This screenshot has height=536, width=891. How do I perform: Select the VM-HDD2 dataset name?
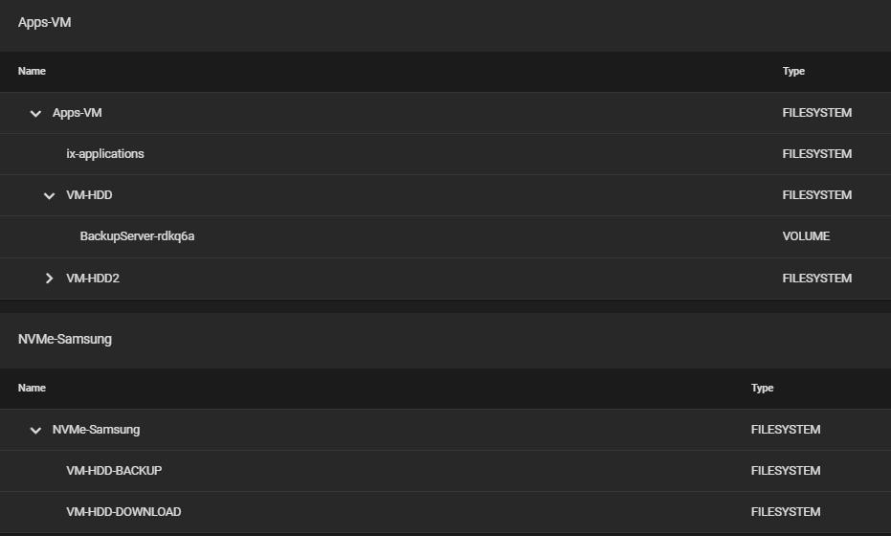[93, 279]
